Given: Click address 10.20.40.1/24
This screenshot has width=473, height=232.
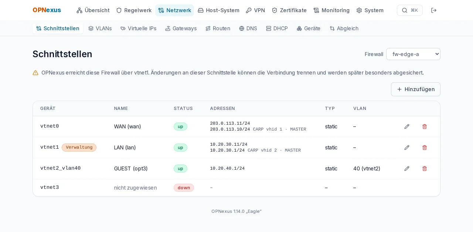Looking at the screenshot, I should 227,169.
